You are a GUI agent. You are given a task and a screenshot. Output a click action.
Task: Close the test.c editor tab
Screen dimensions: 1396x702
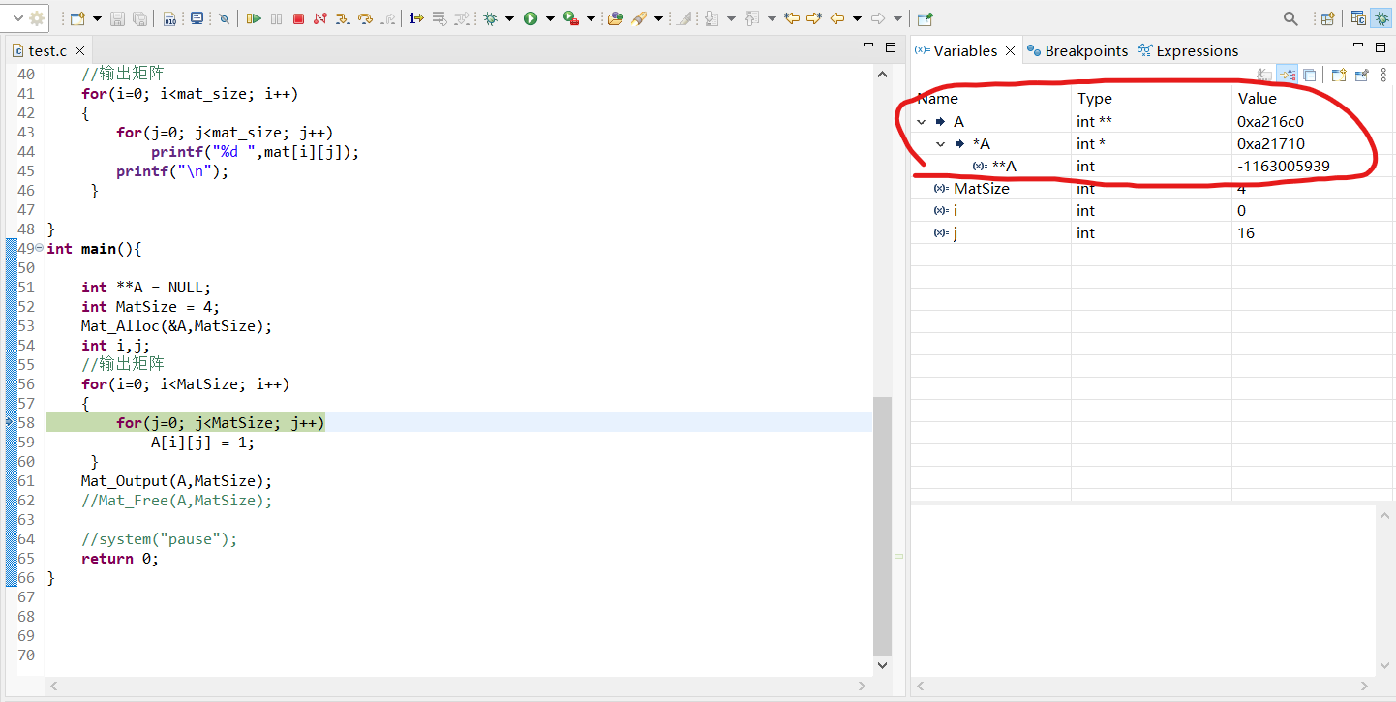coord(79,51)
